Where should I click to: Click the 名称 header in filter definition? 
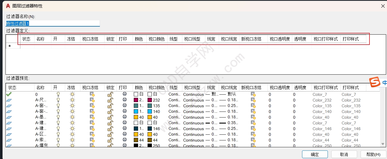(40, 39)
